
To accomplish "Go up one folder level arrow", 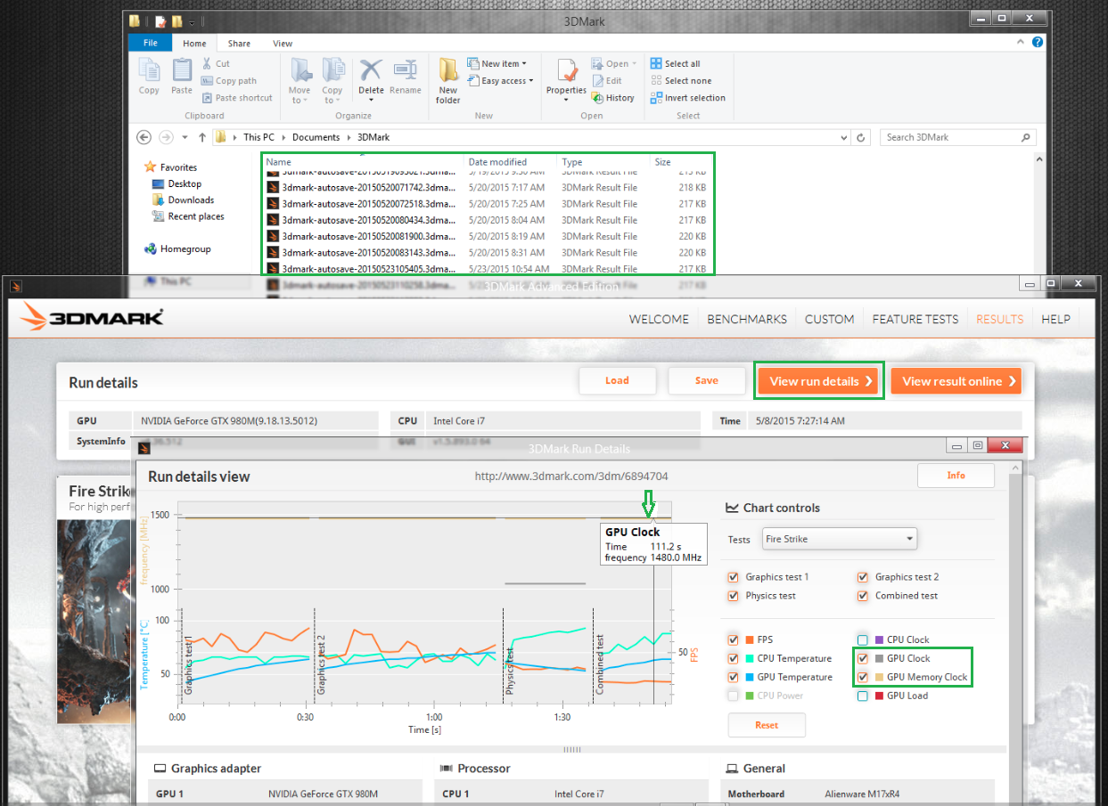I will pyautogui.click(x=202, y=137).
